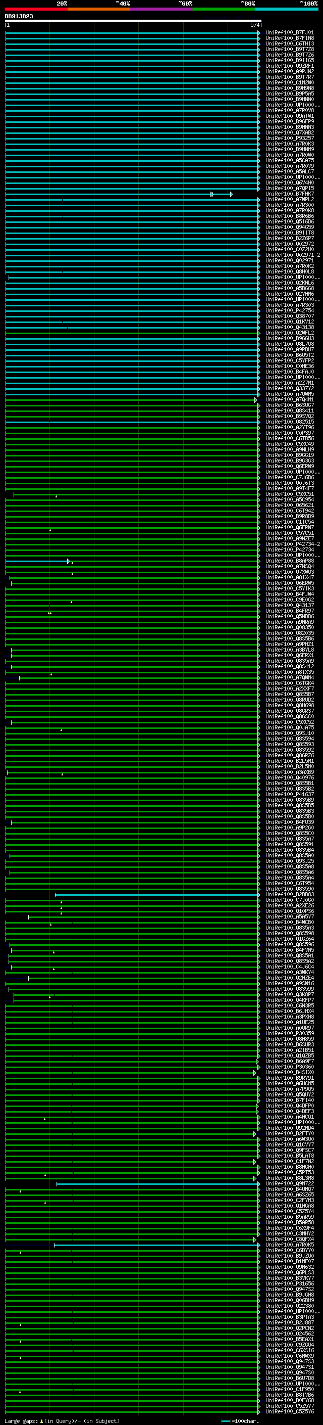
Task: Select the label UniRef100_A9NRA9
Action: coord(289,622)
